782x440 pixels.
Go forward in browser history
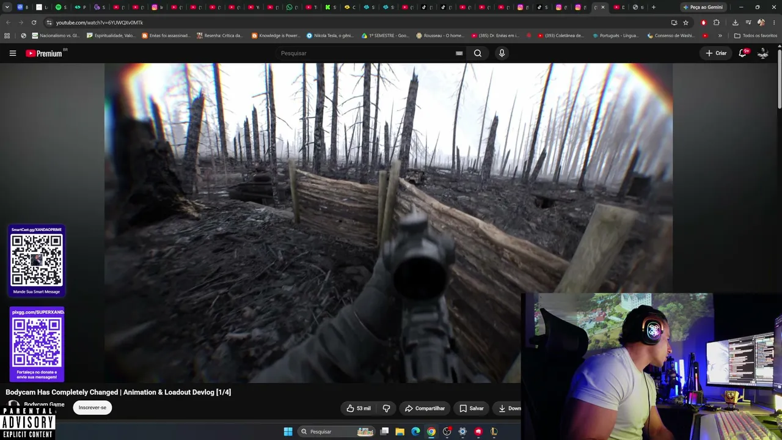(21, 23)
